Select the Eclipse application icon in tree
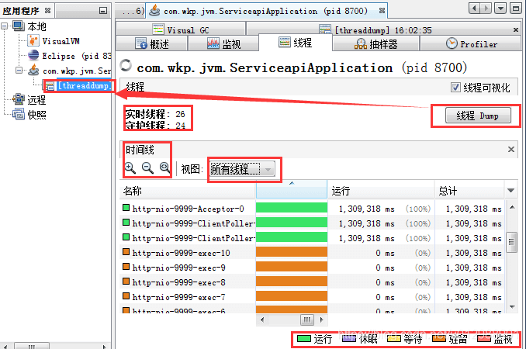 (x=33, y=55)
